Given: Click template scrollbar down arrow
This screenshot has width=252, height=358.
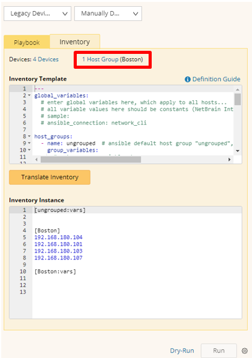Looking at the screenshot, I should (238, 151).
